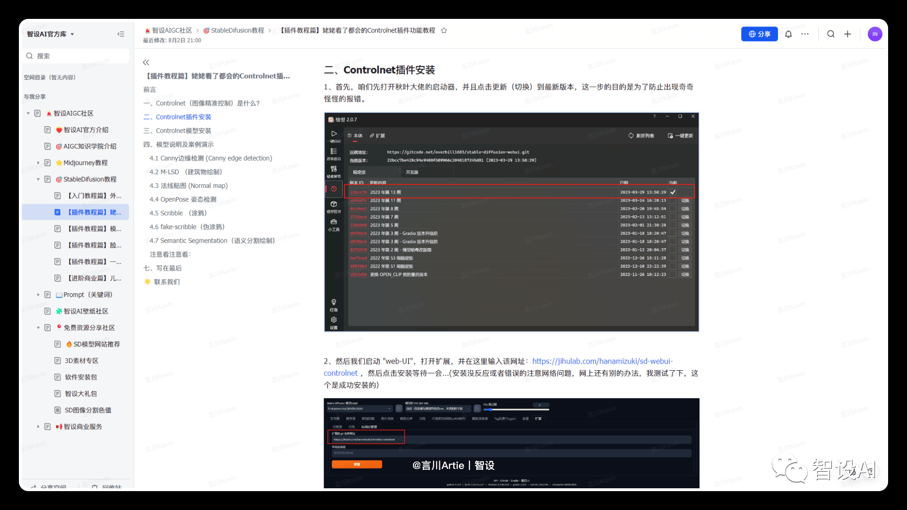Viewport: 907px width, 510px height.
Task: Expand the Prompt（关键词）tree node
Action: pyautogui.click(x=38, y=294)
